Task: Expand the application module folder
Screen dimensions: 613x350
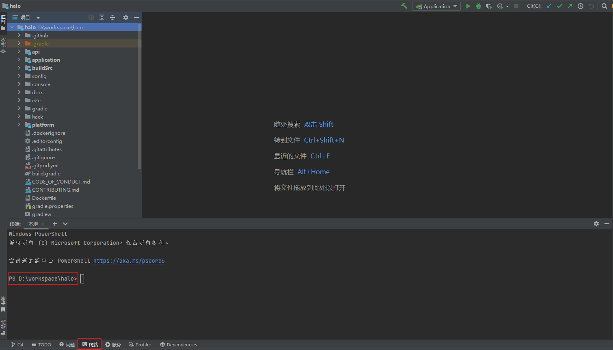Action: coord(19,60)
